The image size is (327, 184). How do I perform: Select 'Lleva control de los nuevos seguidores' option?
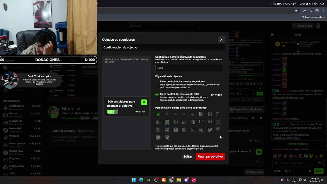tap(157, 82)
